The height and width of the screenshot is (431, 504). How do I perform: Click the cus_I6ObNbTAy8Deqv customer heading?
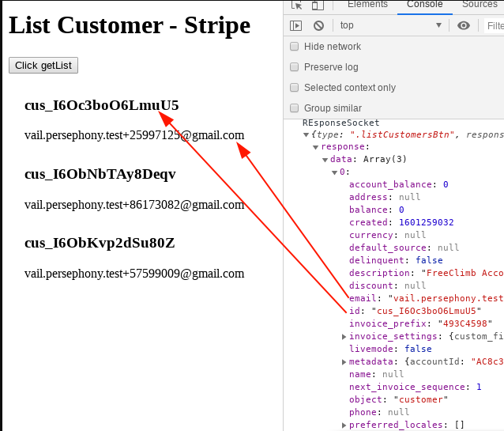pyautogui.click(x=100, y=174)
